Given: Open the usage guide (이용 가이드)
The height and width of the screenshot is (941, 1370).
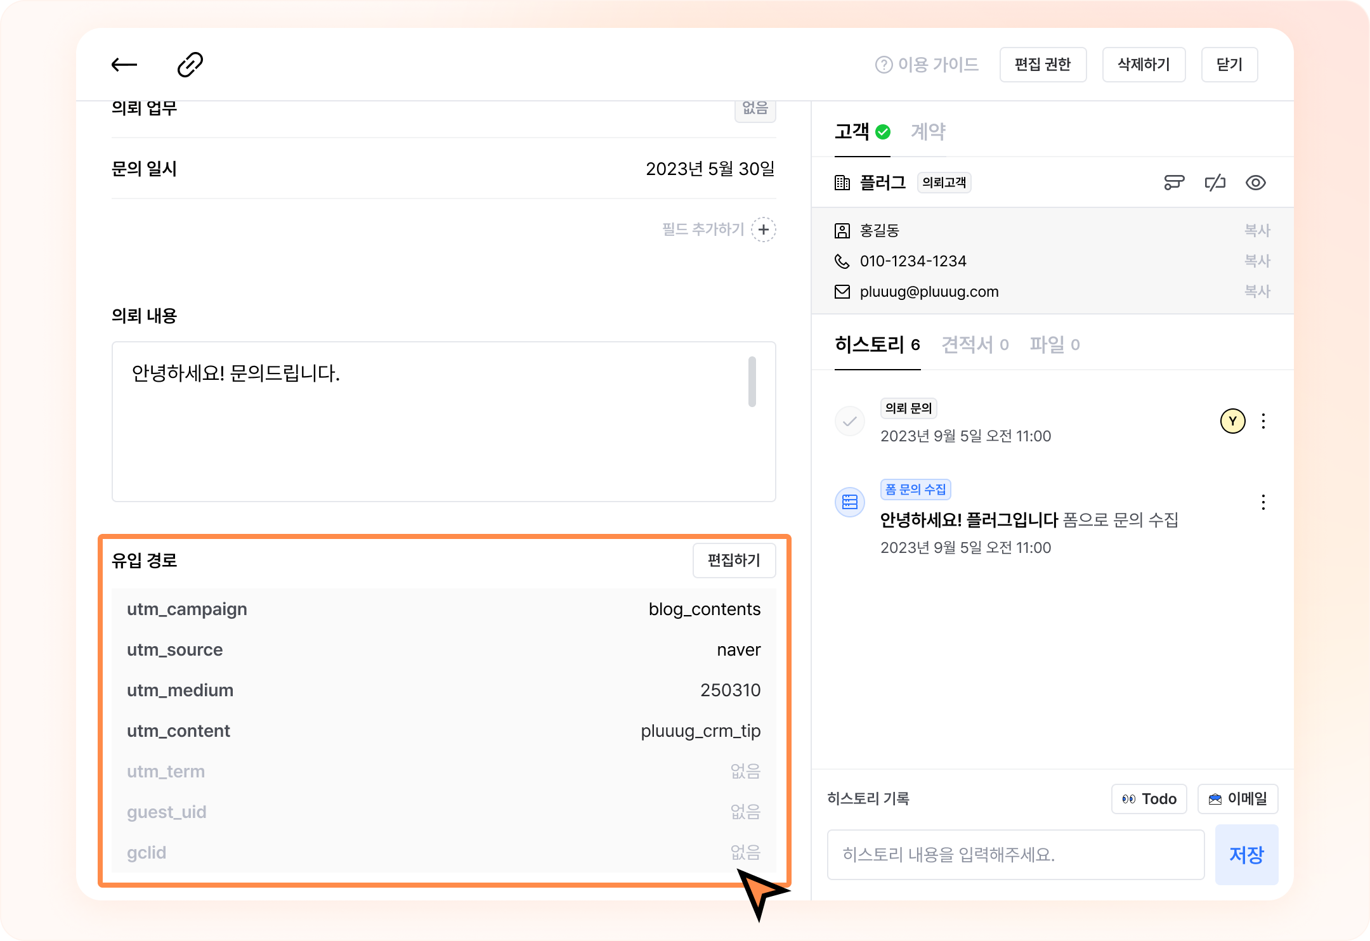Looking at the screenshot, I should (x=927, y=65).
